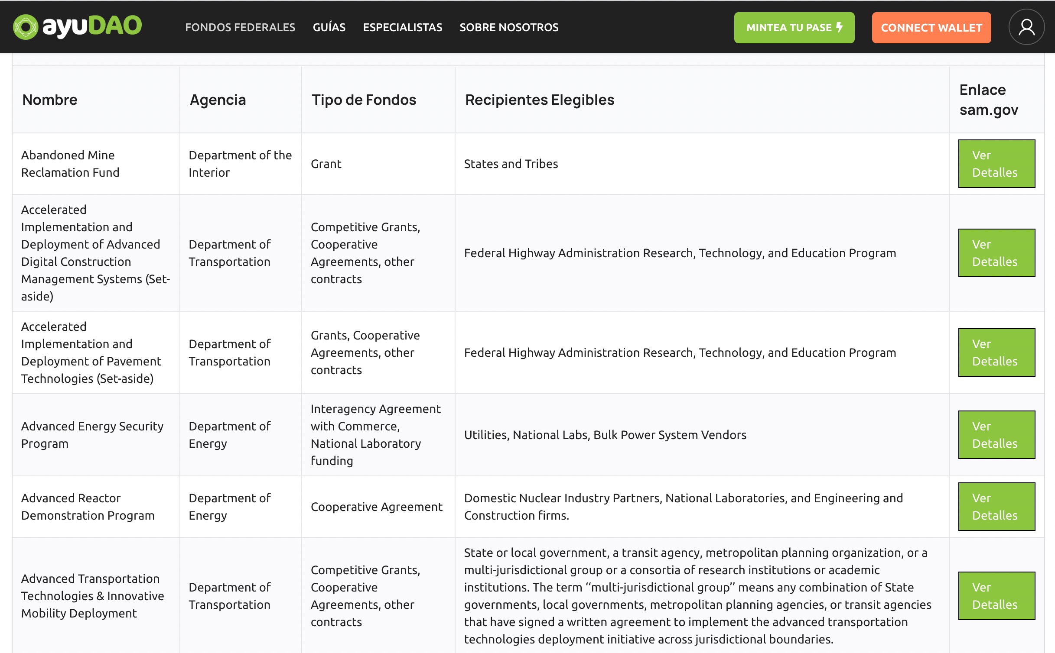Click the Tipo de Fondos column header
The height and width of the screenshot is (653, 1055).
364,100
